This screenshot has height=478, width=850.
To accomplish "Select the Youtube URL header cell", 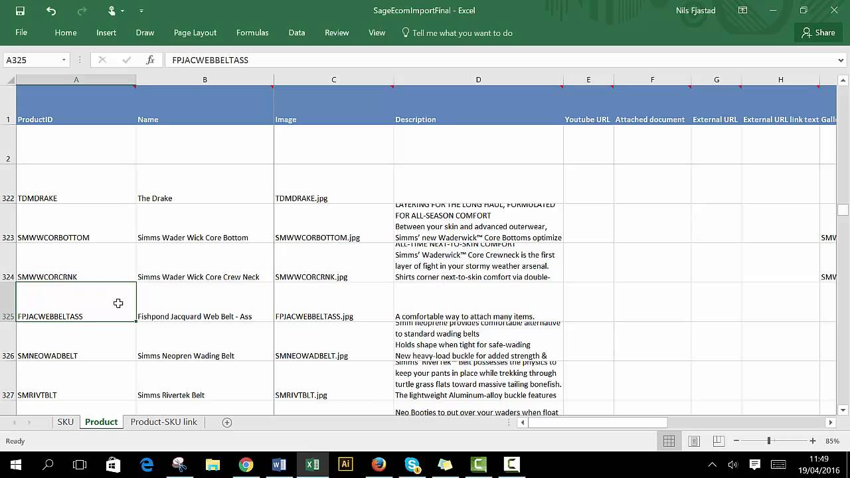I will pyautogui.click(x=588, y=105).
